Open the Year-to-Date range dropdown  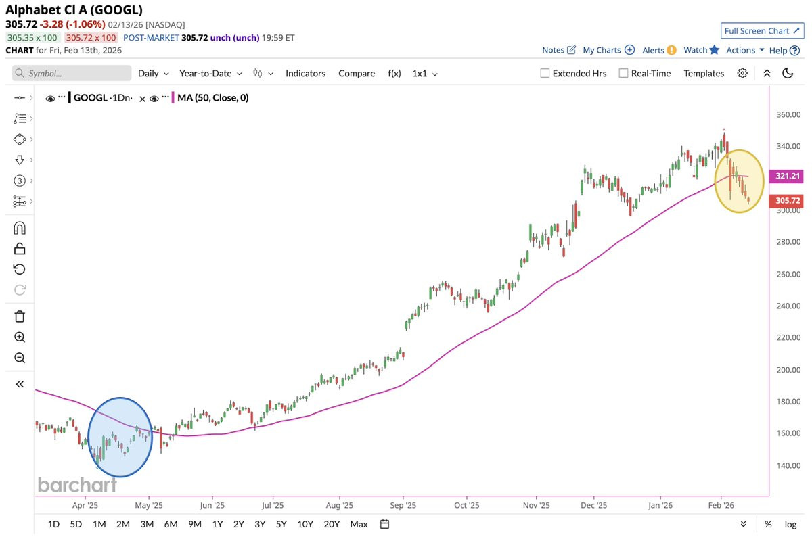(x=210, y=73)
